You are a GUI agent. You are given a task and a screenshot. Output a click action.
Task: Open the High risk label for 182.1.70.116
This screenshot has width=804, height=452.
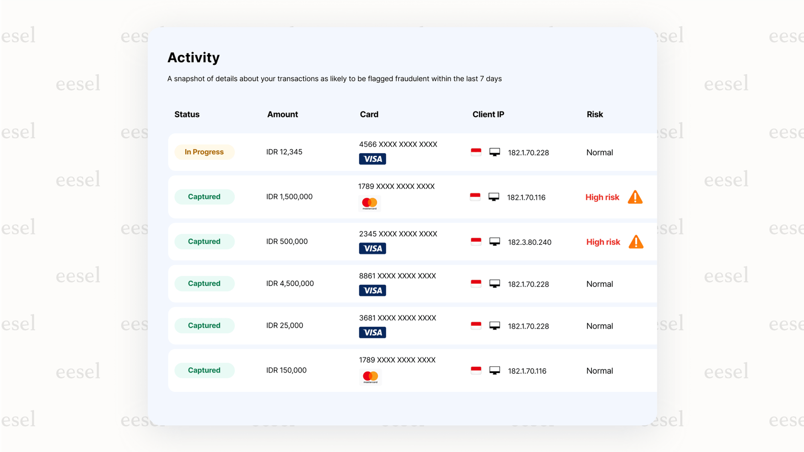coord(603,197)
